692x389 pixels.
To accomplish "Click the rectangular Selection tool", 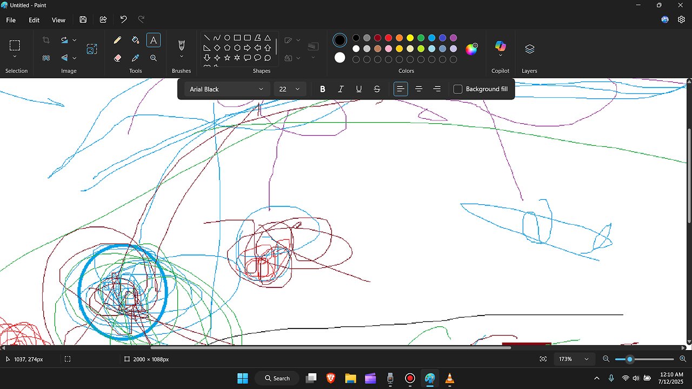I will pos(15,45).
